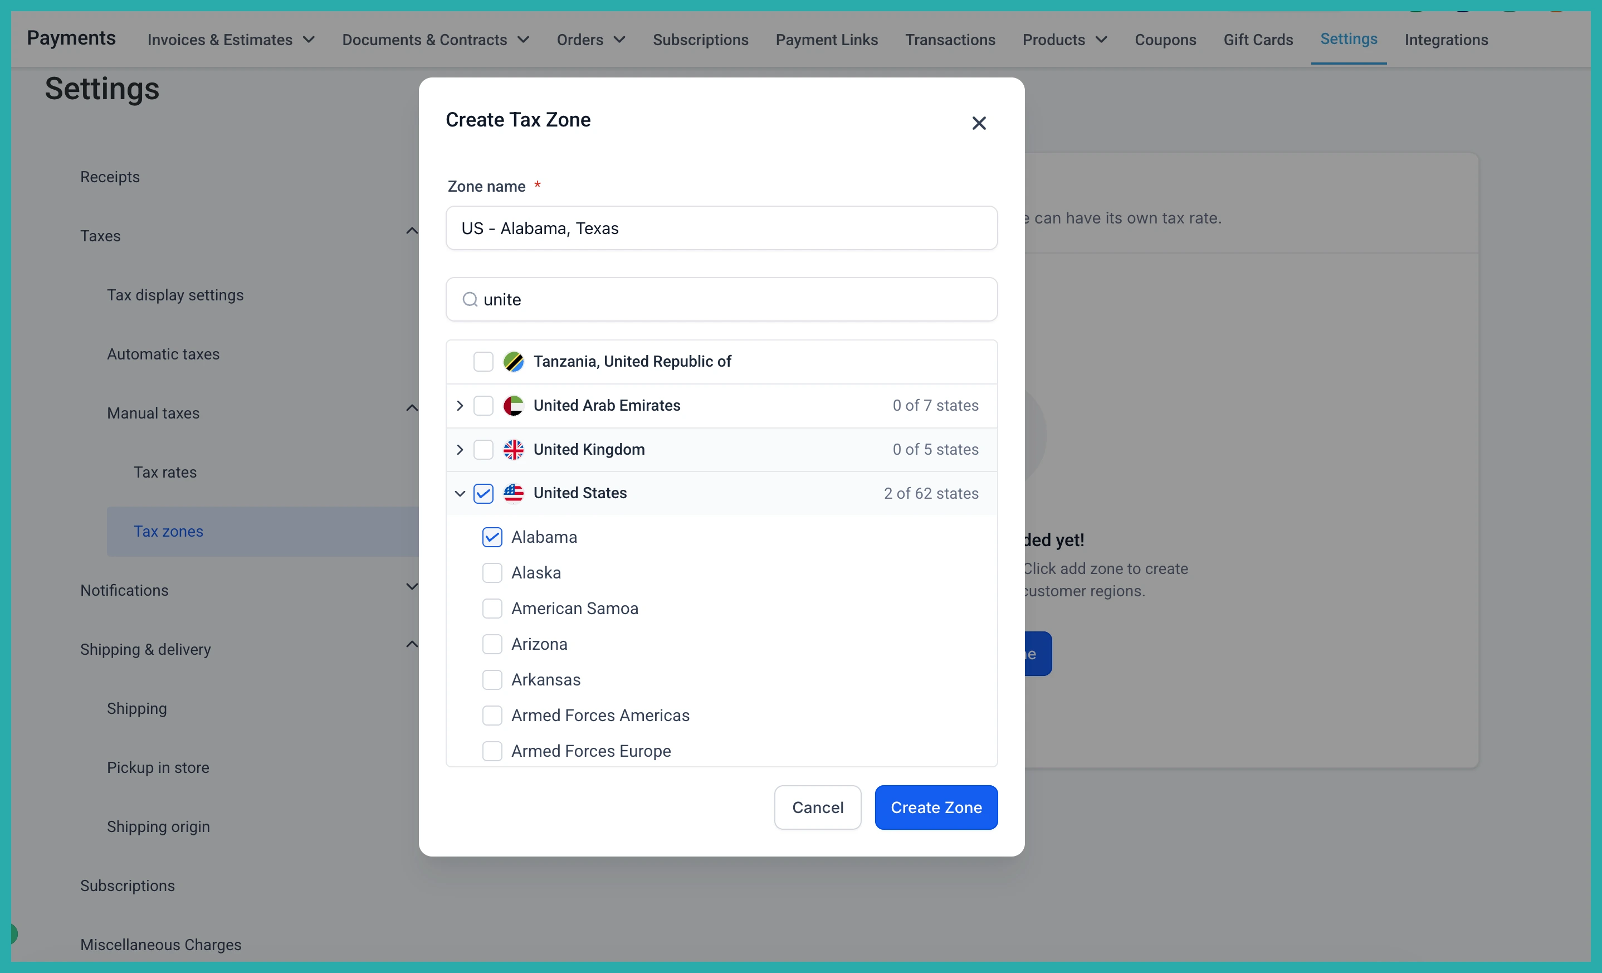Click the country search field containing 'unite'

(722, 299)
